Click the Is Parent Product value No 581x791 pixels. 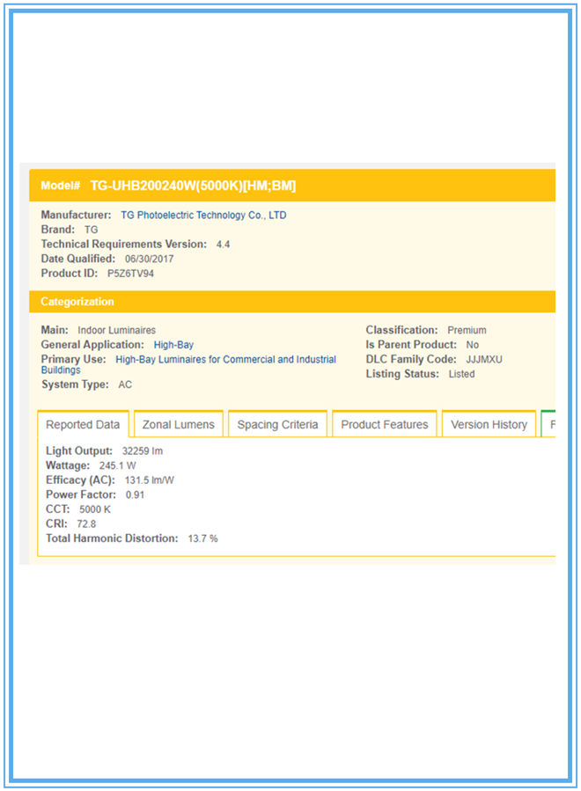point(472,345)
